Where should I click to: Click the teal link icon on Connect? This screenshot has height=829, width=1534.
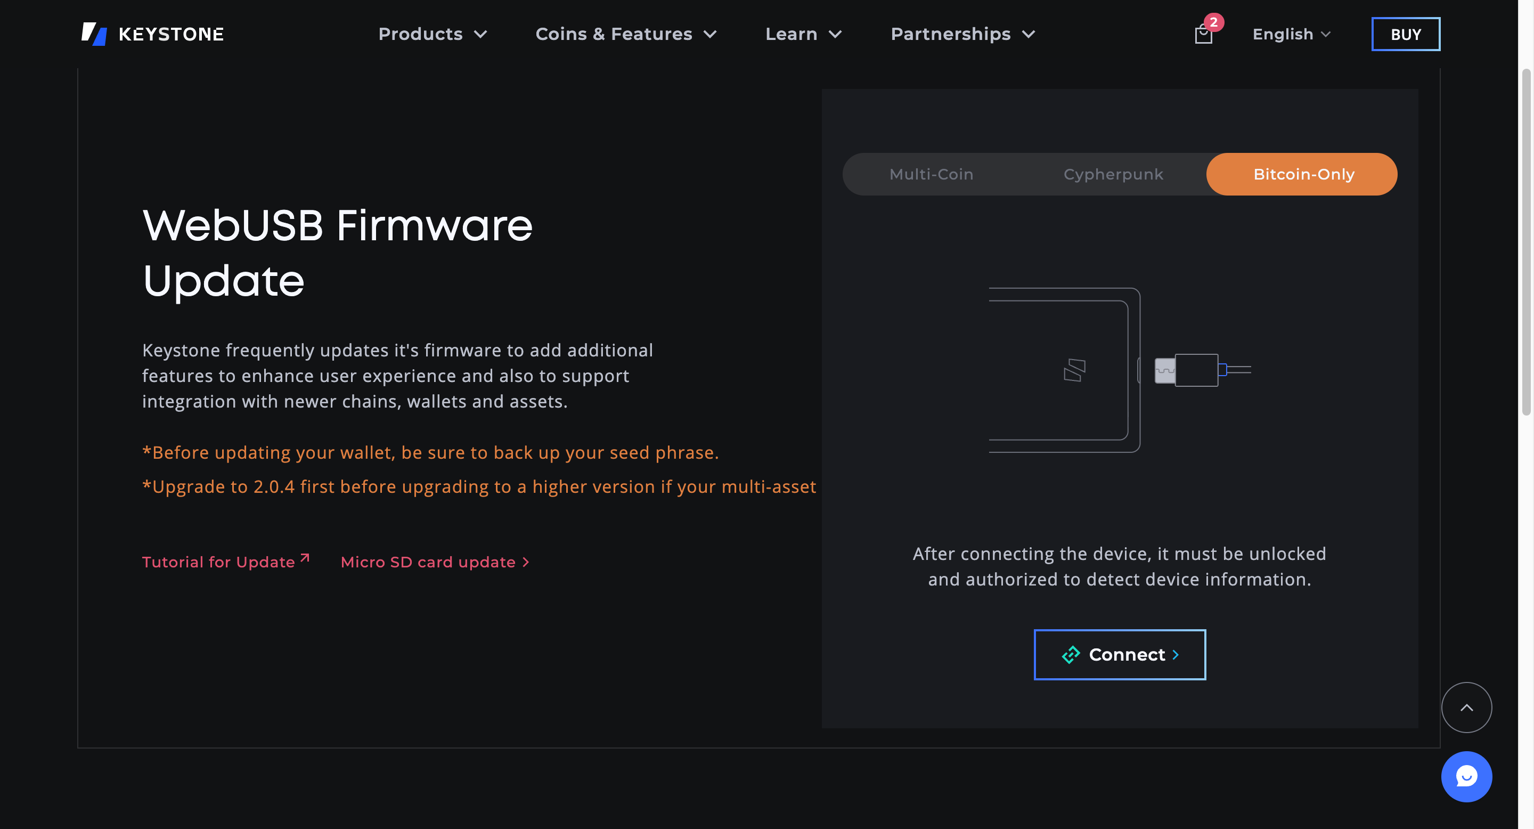click(x=1071, y=654)
